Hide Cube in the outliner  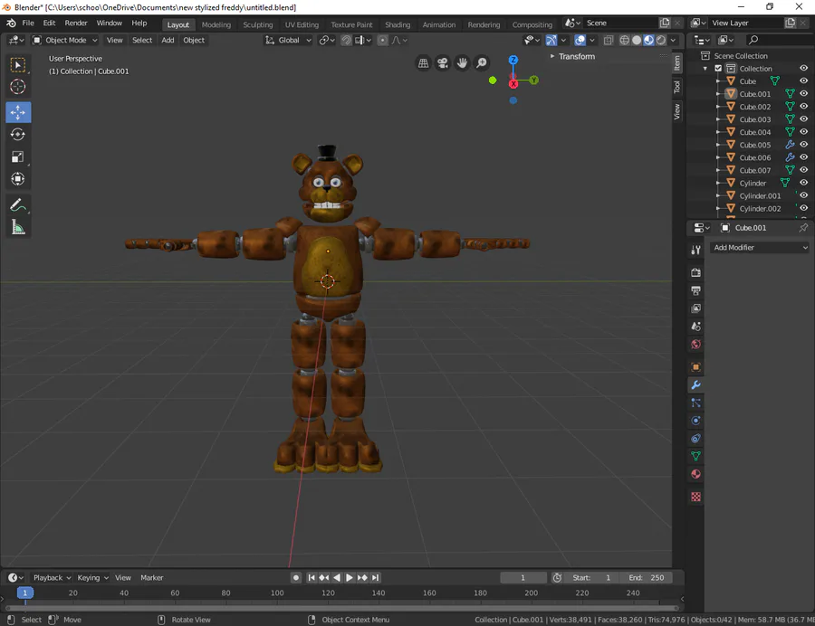tap(803, 81)
